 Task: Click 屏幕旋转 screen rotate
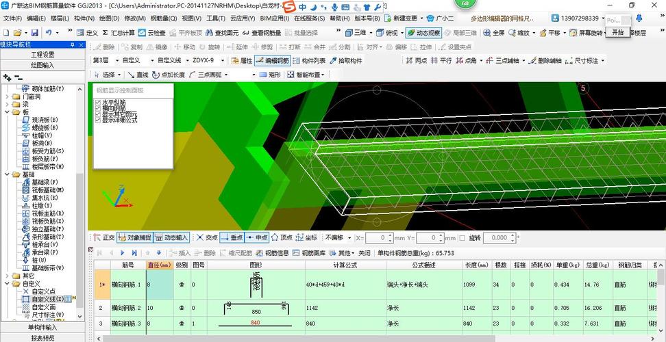587,33
